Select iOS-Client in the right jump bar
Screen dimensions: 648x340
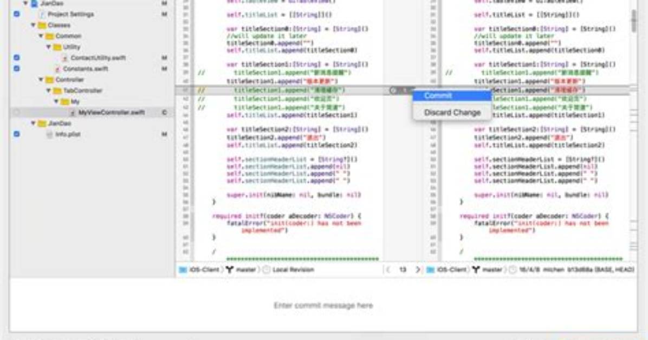pyautogui.click(x=452, y=270)
